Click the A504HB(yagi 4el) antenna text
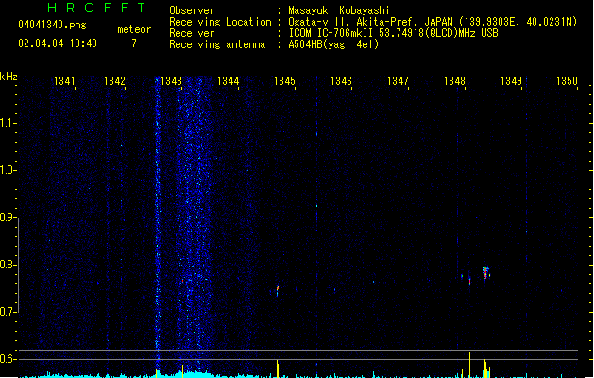 tap(333, 44)
